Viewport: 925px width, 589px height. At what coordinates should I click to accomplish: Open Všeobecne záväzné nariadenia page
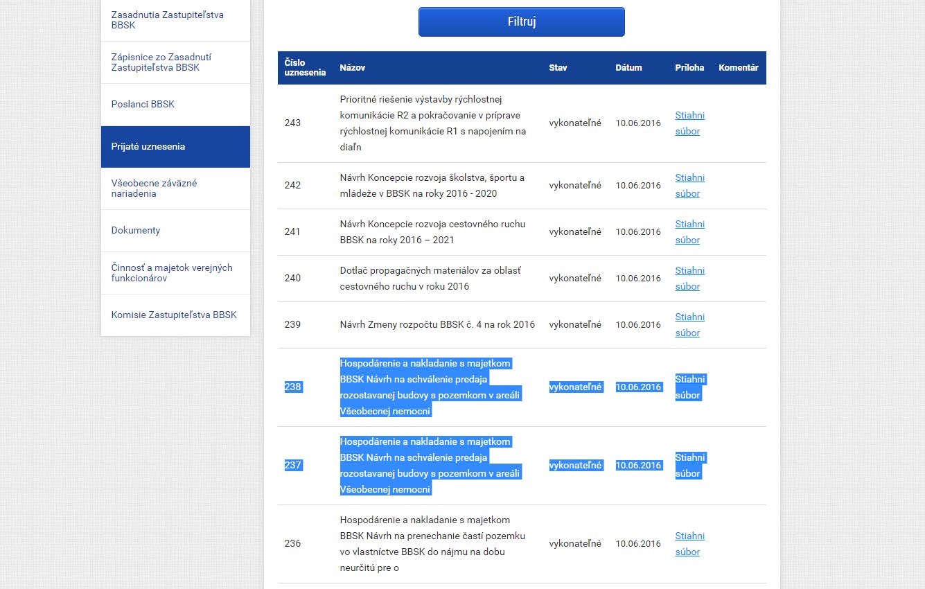point(154,188)
